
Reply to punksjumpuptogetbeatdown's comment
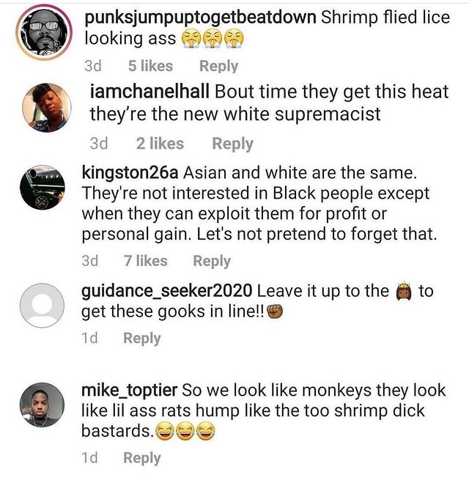[219, 66]
